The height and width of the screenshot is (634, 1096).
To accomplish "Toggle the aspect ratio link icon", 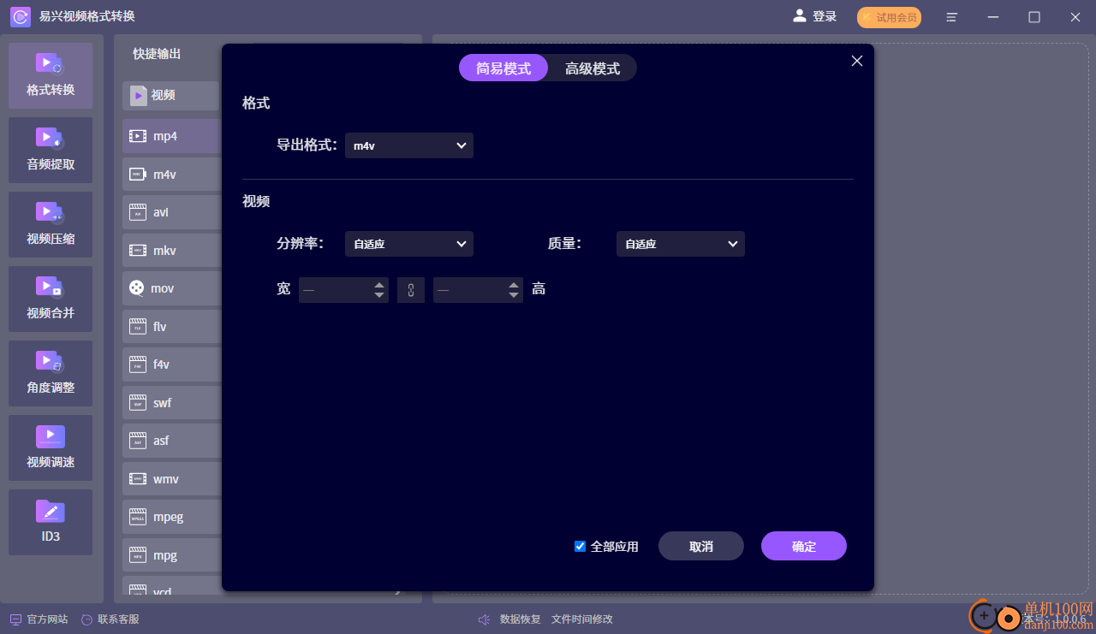I will pos(411,290).
